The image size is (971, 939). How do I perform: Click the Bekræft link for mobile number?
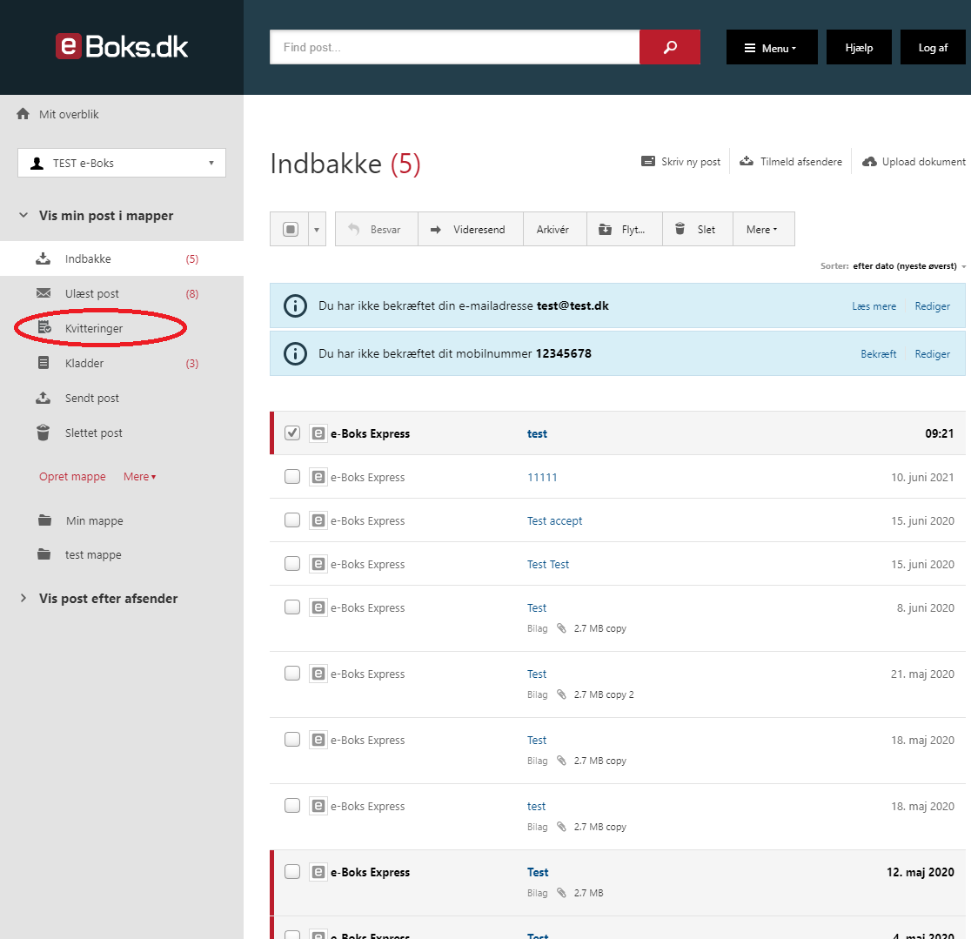tap(878, 353)
